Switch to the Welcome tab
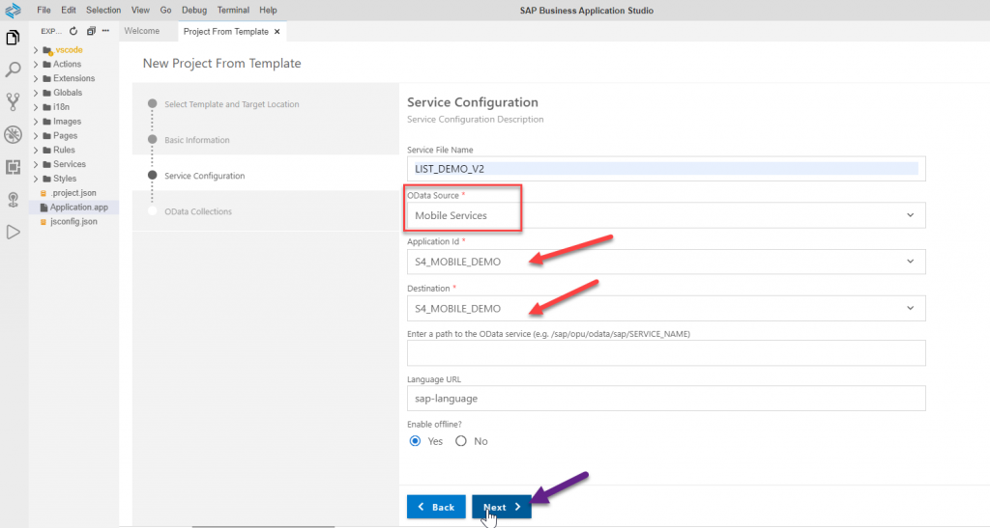 (x=141, y=31)
